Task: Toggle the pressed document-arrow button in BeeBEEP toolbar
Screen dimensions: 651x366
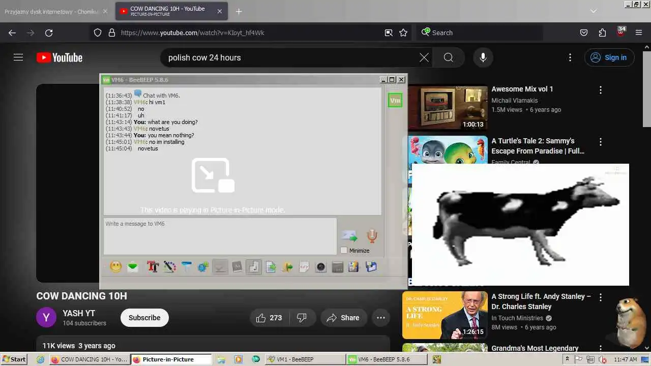Action: pyautogui.click(x=254, y=266)
